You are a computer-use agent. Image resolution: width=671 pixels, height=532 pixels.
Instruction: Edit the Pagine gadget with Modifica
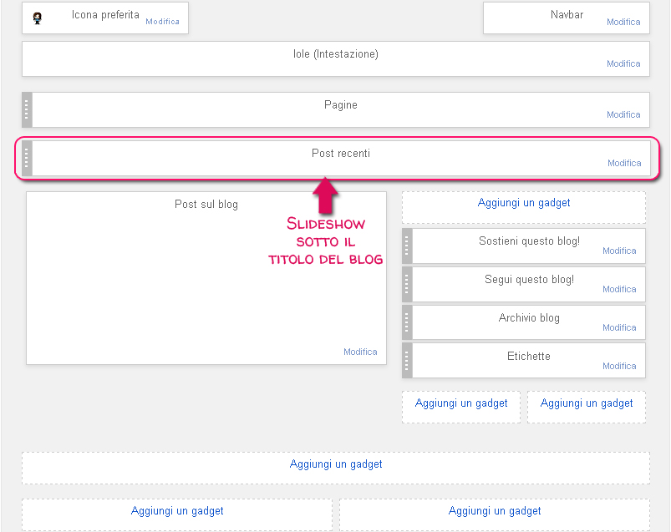(x=623, y=115)
